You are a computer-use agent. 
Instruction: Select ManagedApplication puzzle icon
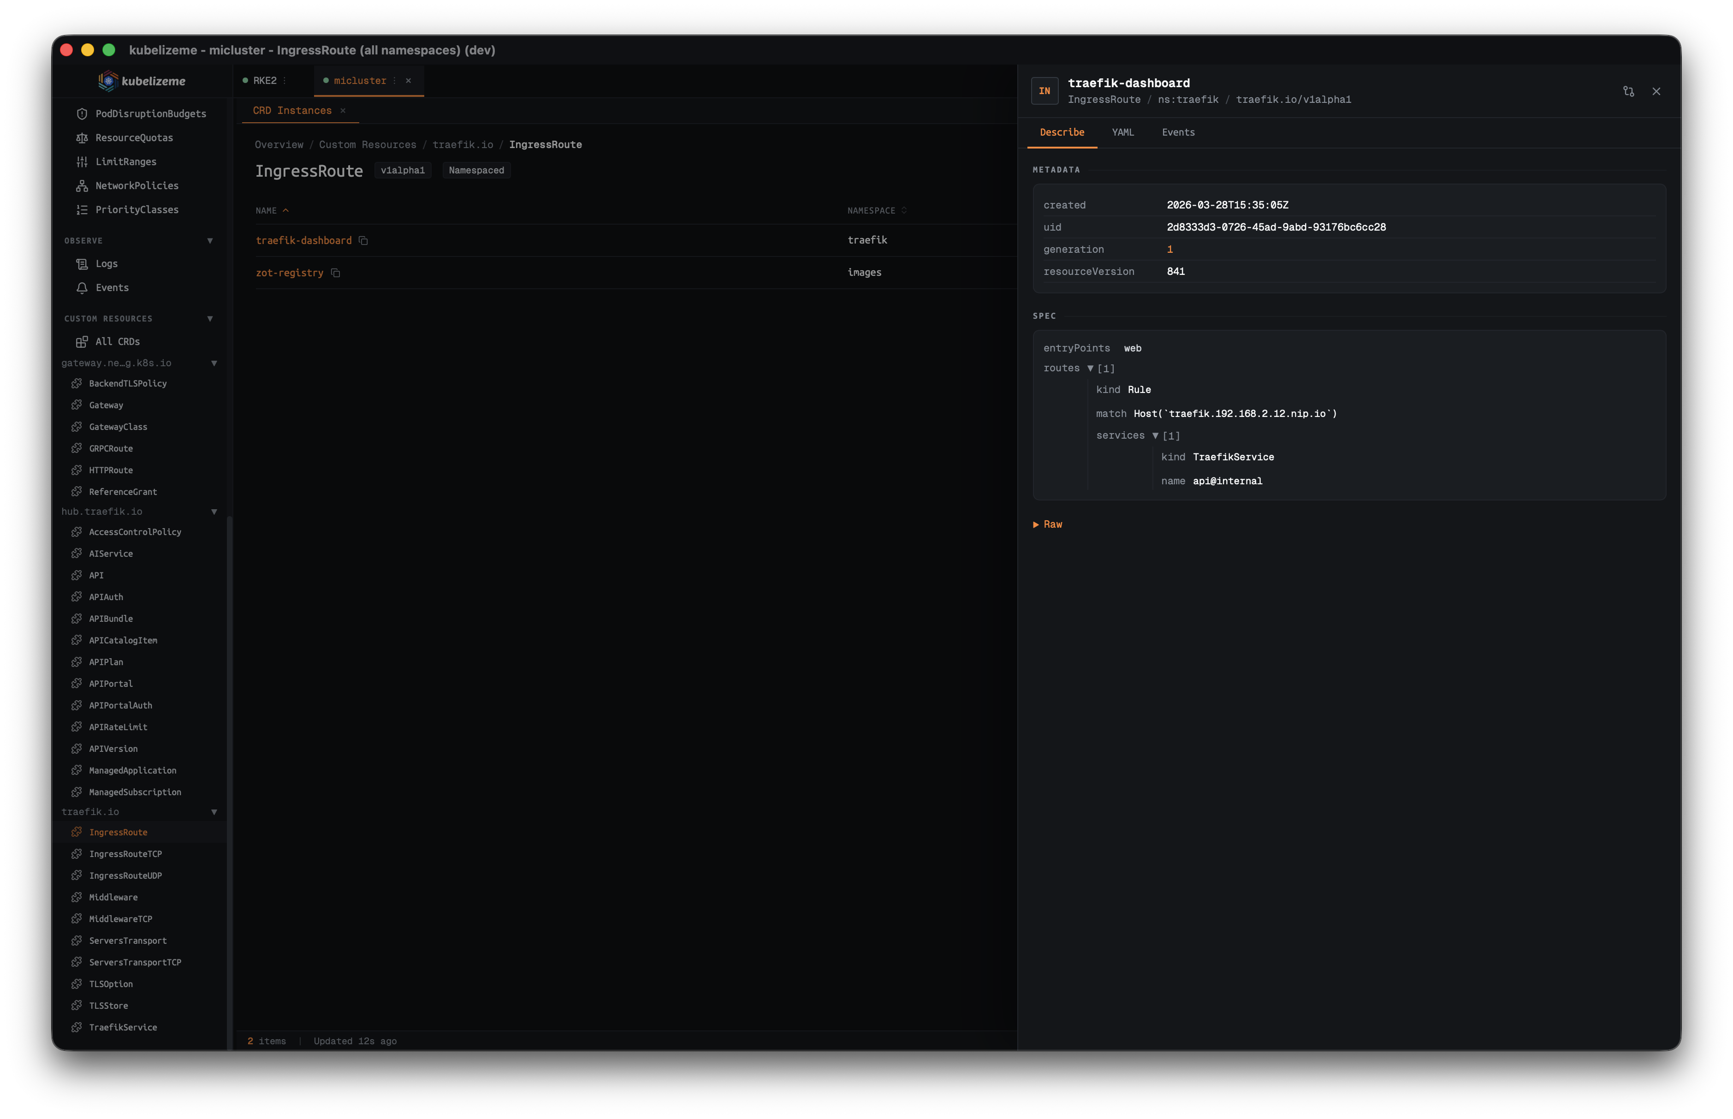click(x=76, y=770)
